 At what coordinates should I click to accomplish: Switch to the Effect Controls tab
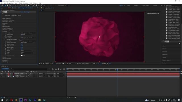22,8
